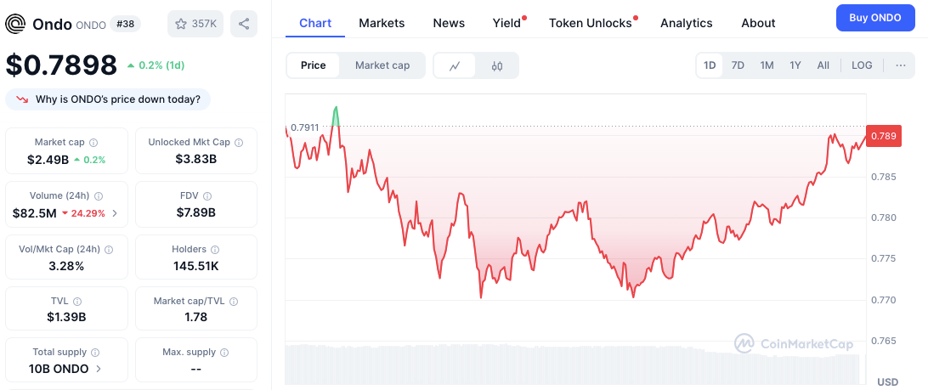Click the info icon next to FDV
928x390 pixels.
207,196
